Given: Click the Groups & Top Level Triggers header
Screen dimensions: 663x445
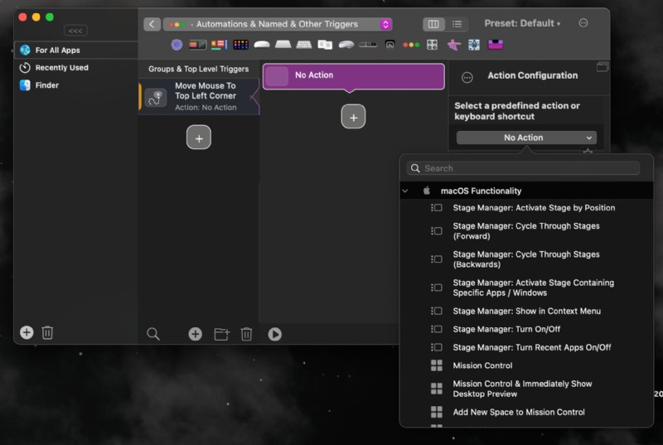Looking at the screenshot, I should 198,69.
